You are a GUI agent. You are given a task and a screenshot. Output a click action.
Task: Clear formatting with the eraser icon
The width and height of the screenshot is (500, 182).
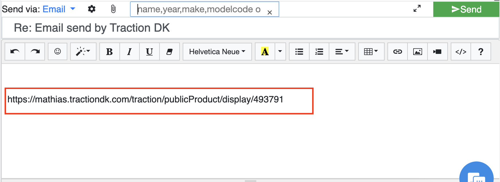170,52
